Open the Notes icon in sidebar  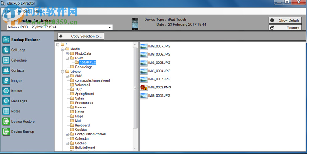[6, 111]
